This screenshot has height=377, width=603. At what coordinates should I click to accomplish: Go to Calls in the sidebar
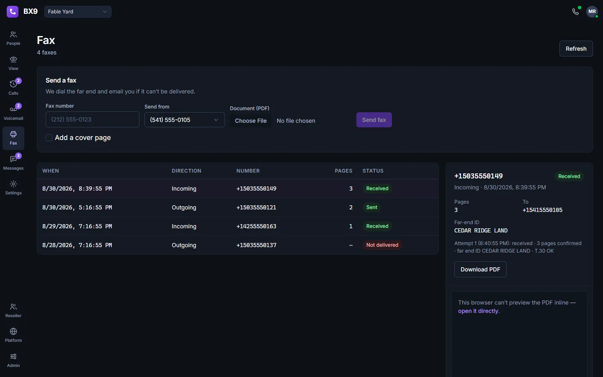[13, 88]
